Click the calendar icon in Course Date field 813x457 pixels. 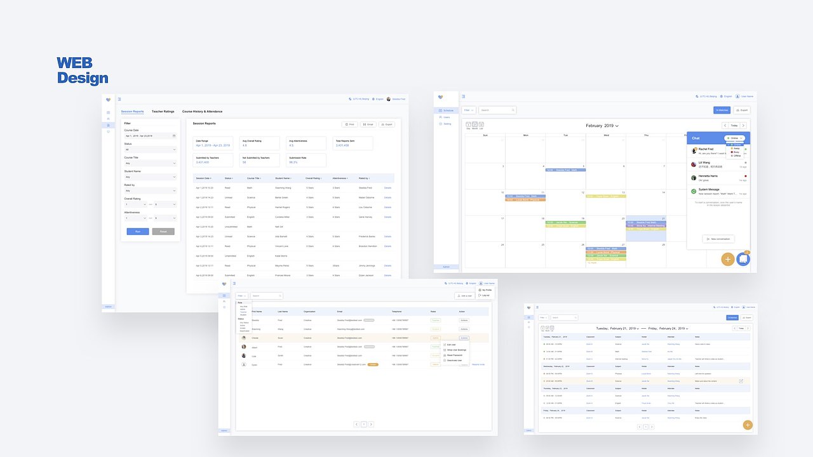point(174,136)
